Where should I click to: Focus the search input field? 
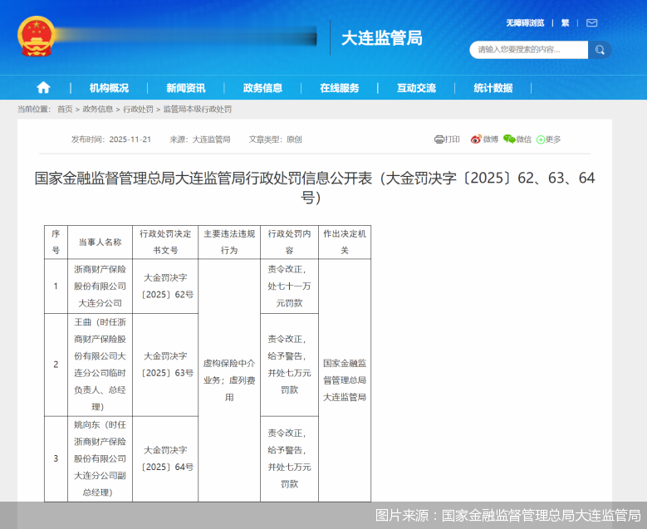528,50
